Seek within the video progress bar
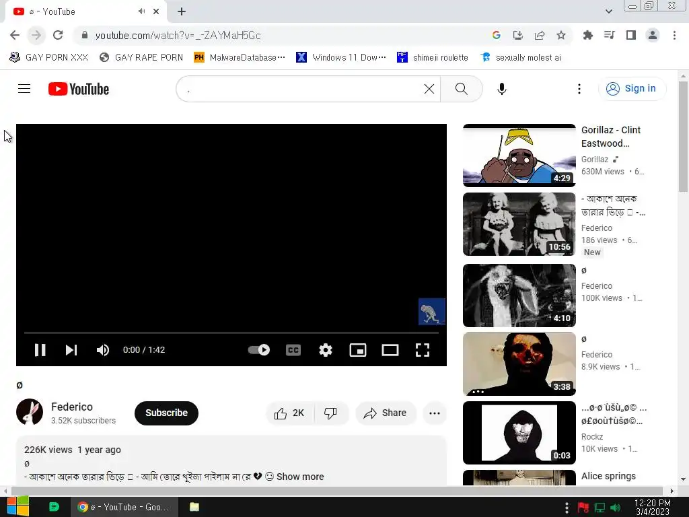 tap(231, 333)
